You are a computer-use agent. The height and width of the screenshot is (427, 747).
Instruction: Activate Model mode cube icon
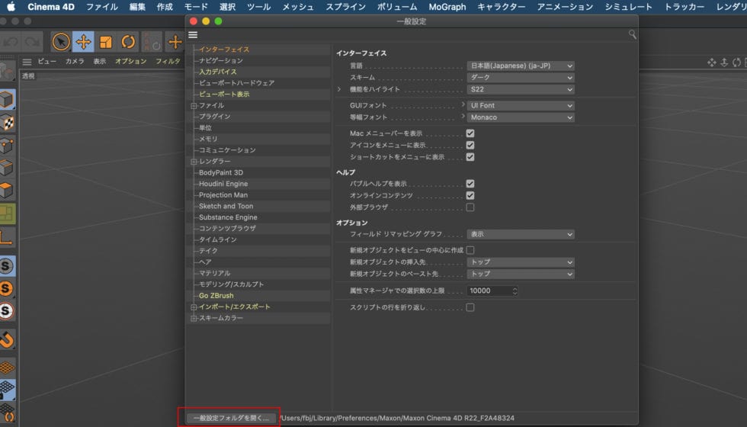click(7, 100)
